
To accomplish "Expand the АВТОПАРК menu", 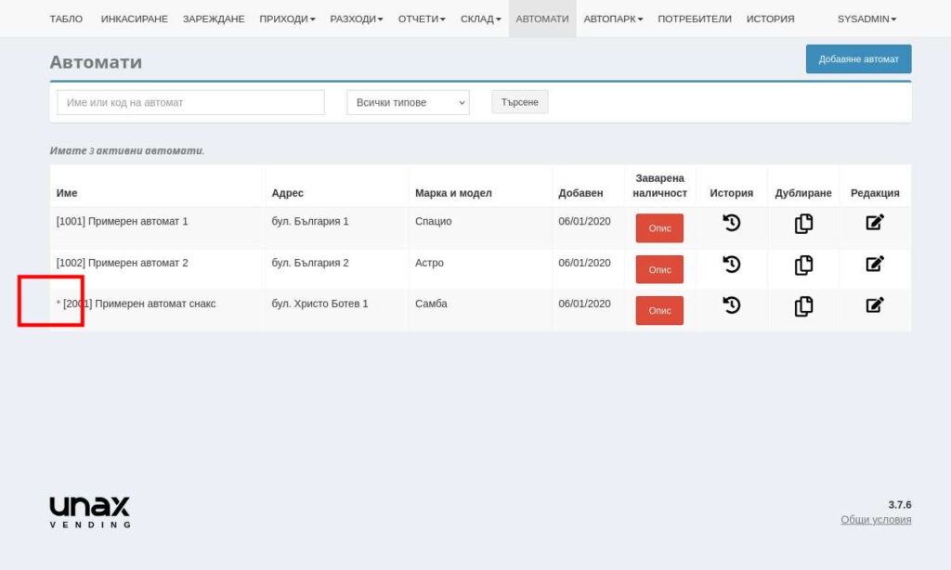I will [x=613, y=19].
